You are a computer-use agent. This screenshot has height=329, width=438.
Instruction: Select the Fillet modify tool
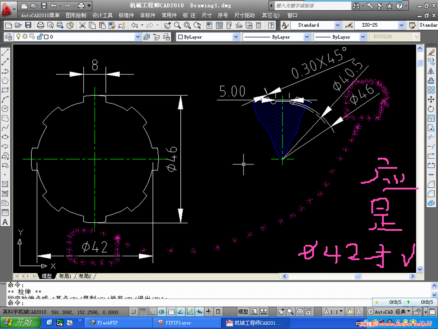(x=431, y=193)
